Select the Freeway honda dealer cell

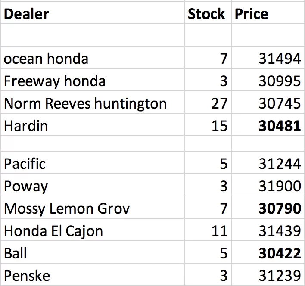(x=93, y=80)
